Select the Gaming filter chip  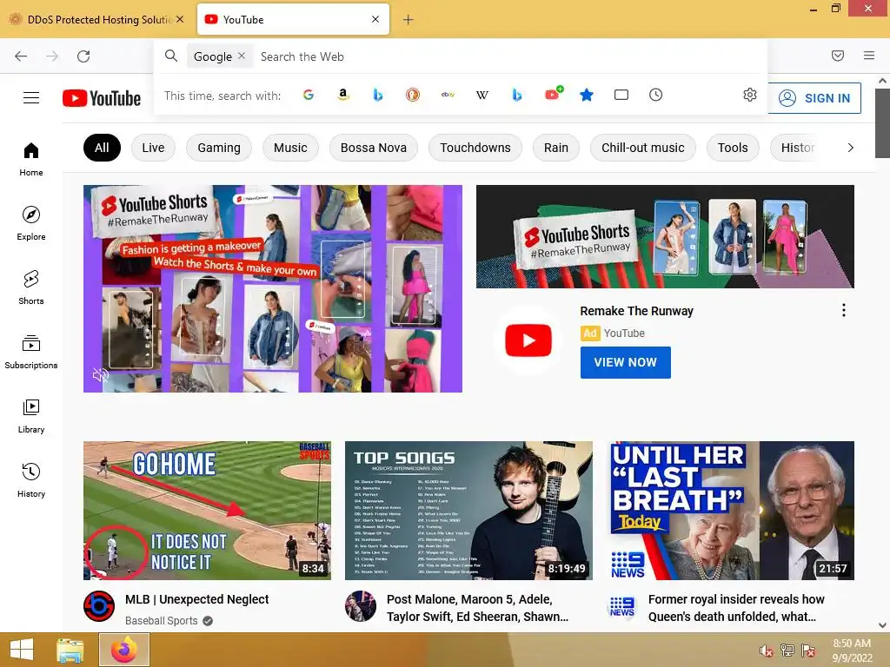point(219,148)
